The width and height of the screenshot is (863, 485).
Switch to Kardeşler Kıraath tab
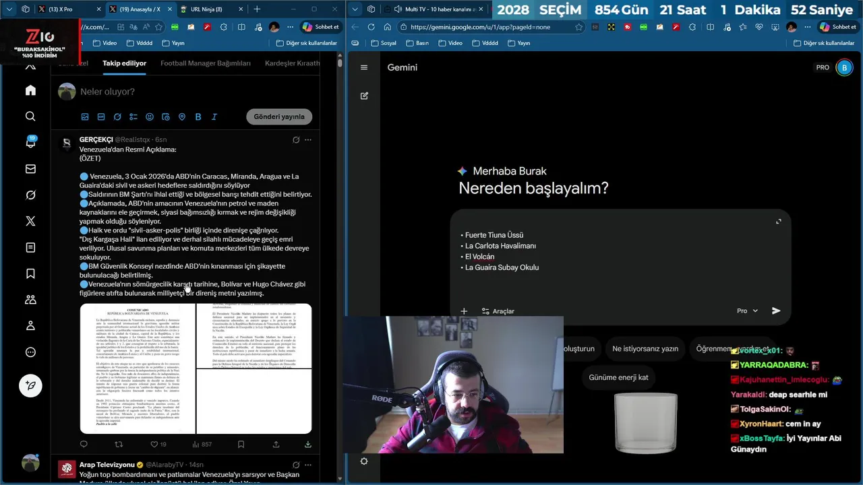292,63
